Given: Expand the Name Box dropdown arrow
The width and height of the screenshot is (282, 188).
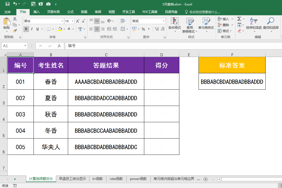Looking at the screenshot, I should pyautogui.click(x=25, y=46).
